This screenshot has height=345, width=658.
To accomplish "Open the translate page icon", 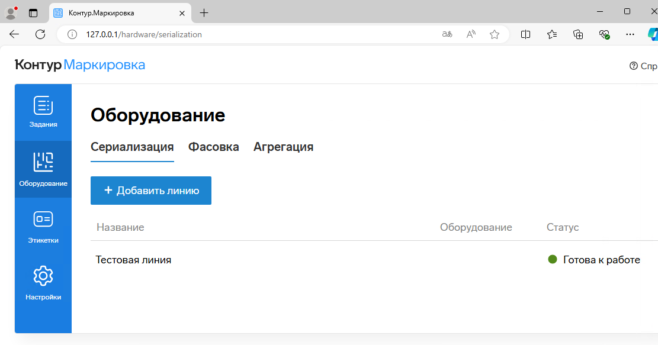I will point(447,34).
